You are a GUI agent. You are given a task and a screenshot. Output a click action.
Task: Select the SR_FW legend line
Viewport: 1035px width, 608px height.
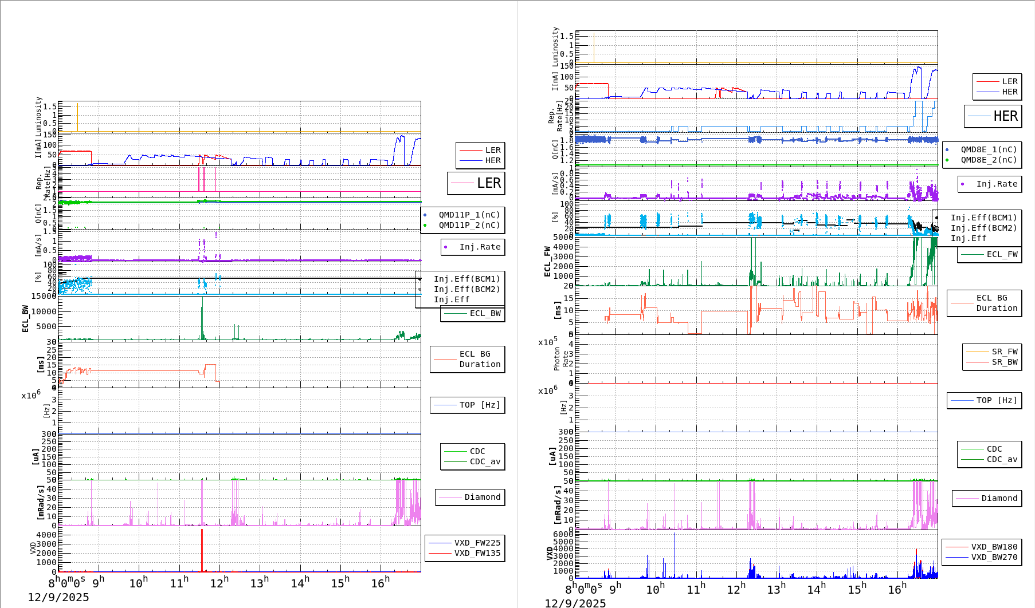pyautogui.click(x=977, y=352)
